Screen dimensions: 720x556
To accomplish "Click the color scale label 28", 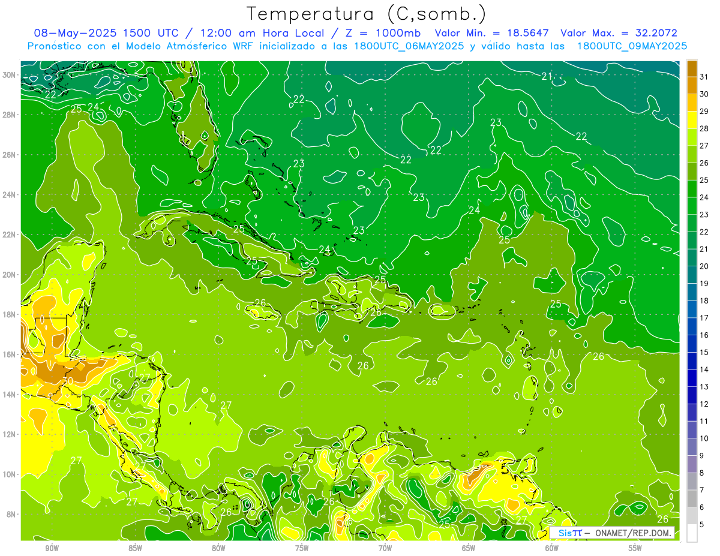I will (704, 128).
